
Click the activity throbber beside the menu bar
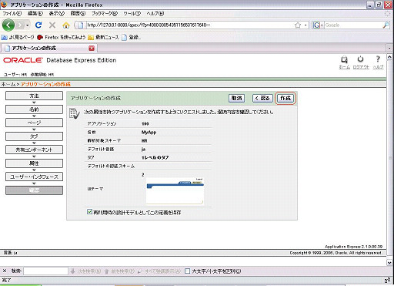pos(388,13)
